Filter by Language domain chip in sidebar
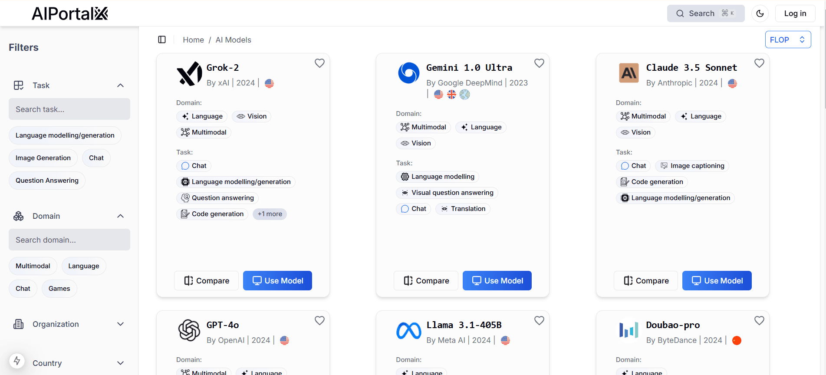The width and height of the screenshot is (826, 375). [x=84, y=266]
